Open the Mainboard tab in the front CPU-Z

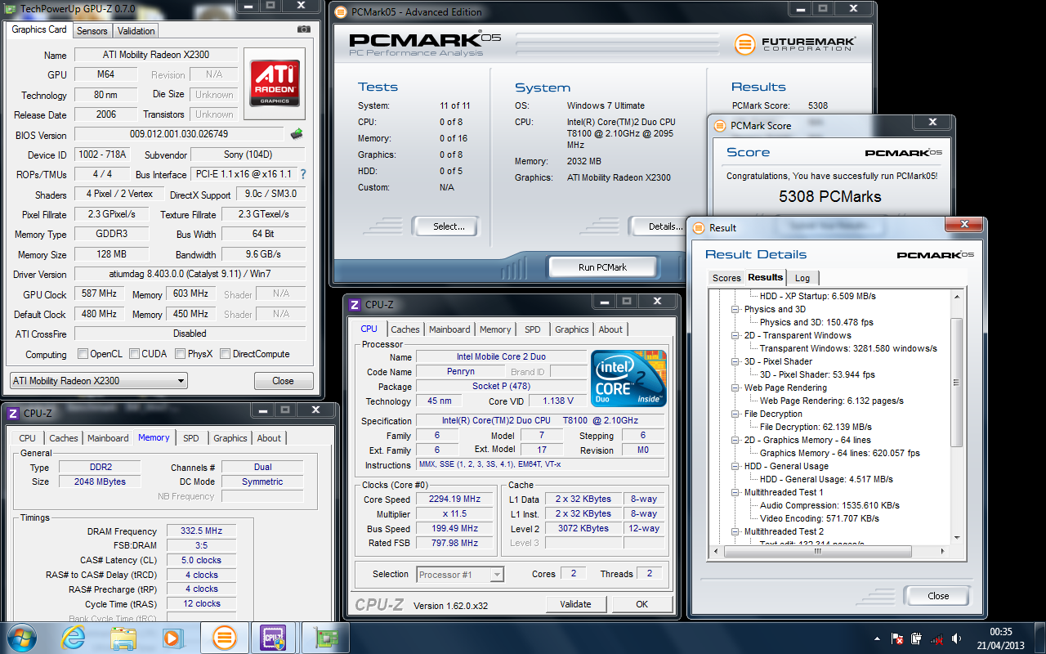coord(449,329)
